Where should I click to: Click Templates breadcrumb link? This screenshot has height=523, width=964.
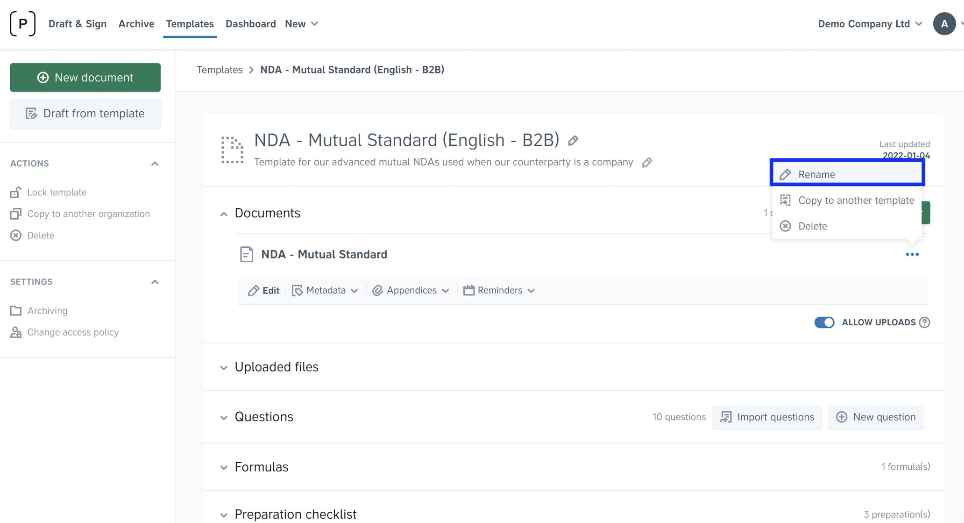(220, 70)
